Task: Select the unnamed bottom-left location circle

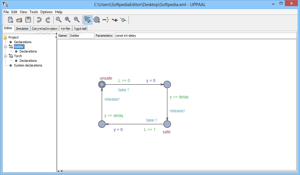Action: click(102, 124)
